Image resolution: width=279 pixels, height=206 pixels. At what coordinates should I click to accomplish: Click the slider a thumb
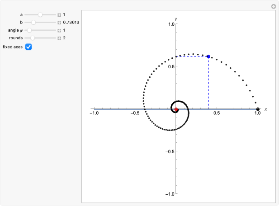40,14
